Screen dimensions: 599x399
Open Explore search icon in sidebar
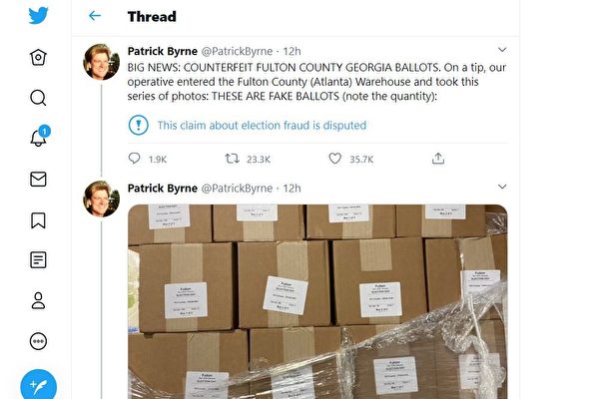click(x=38, y=98)
